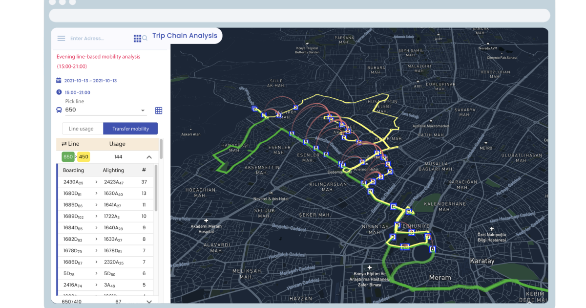Select the 2430A to 2423A boarding row

105,181
